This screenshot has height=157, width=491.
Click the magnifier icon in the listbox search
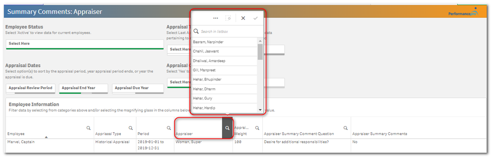(x=196, y=31)
